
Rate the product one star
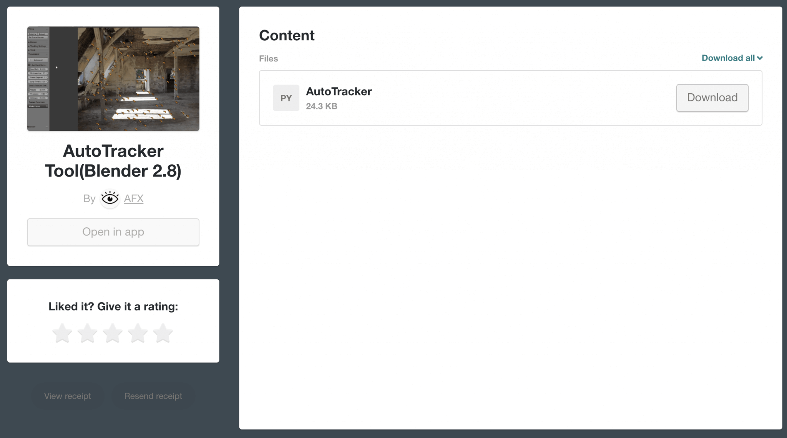[x=62, y=333]
